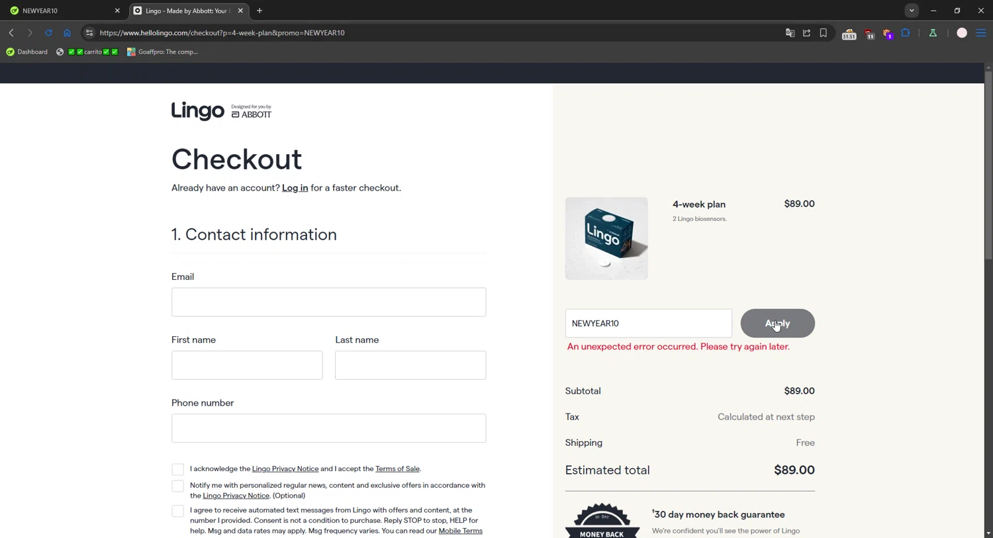Click the 'Calculated at next step' tax text
The height and width of the screenshot is (538, 993).
click(x=766, y=417)
